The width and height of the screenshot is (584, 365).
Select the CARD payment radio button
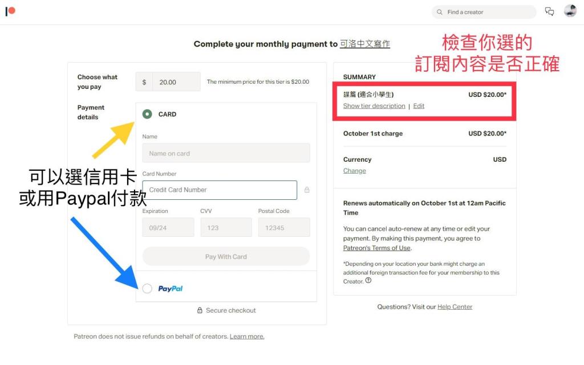point(147,114)
